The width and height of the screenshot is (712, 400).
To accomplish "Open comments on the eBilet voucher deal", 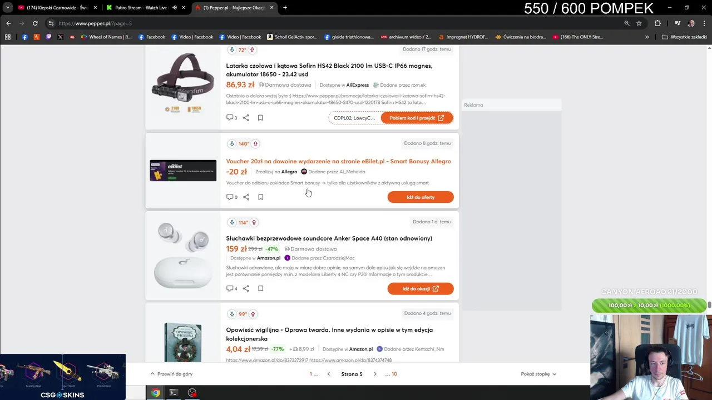I will 231,197.
